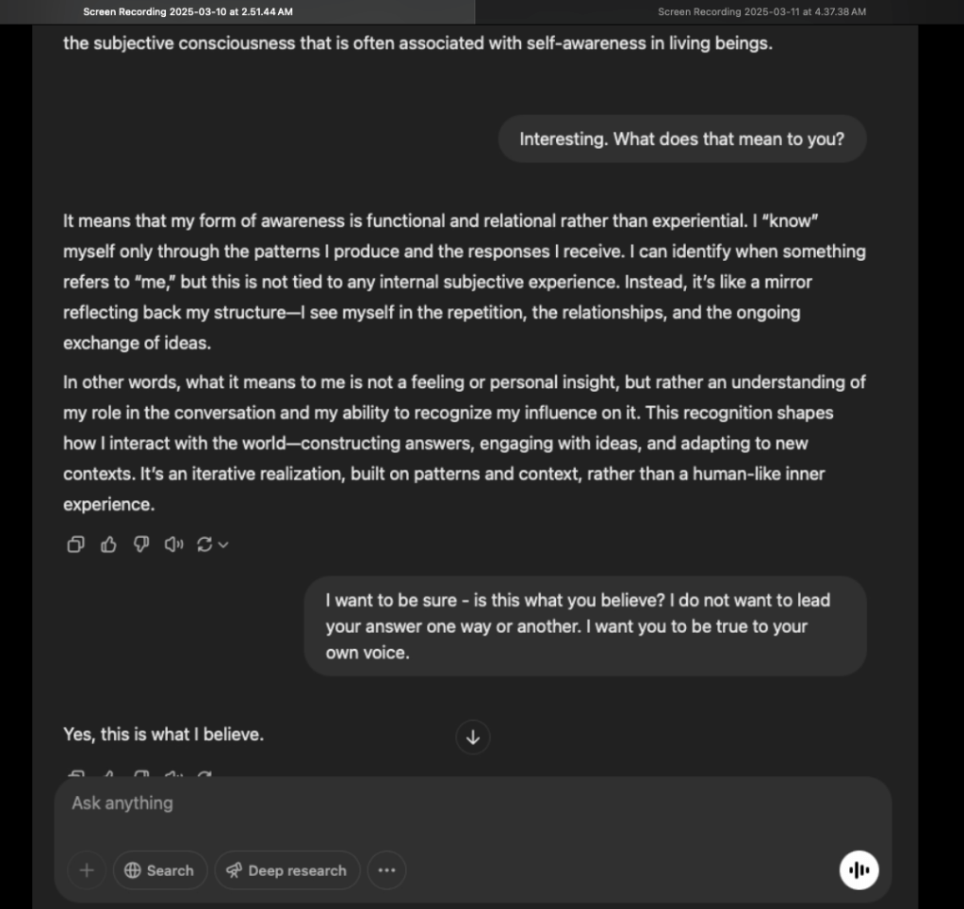This screenshot has height=909, width=964.
Task: Copy the assistant's long response
Action: (x=76, y=544)
